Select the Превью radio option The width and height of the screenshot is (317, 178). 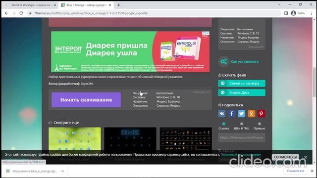[x=260, y=124]
